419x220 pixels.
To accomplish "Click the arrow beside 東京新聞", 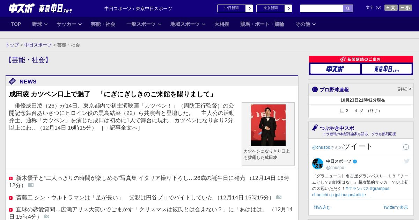I will pyautogui.click(x=288, y=8).
